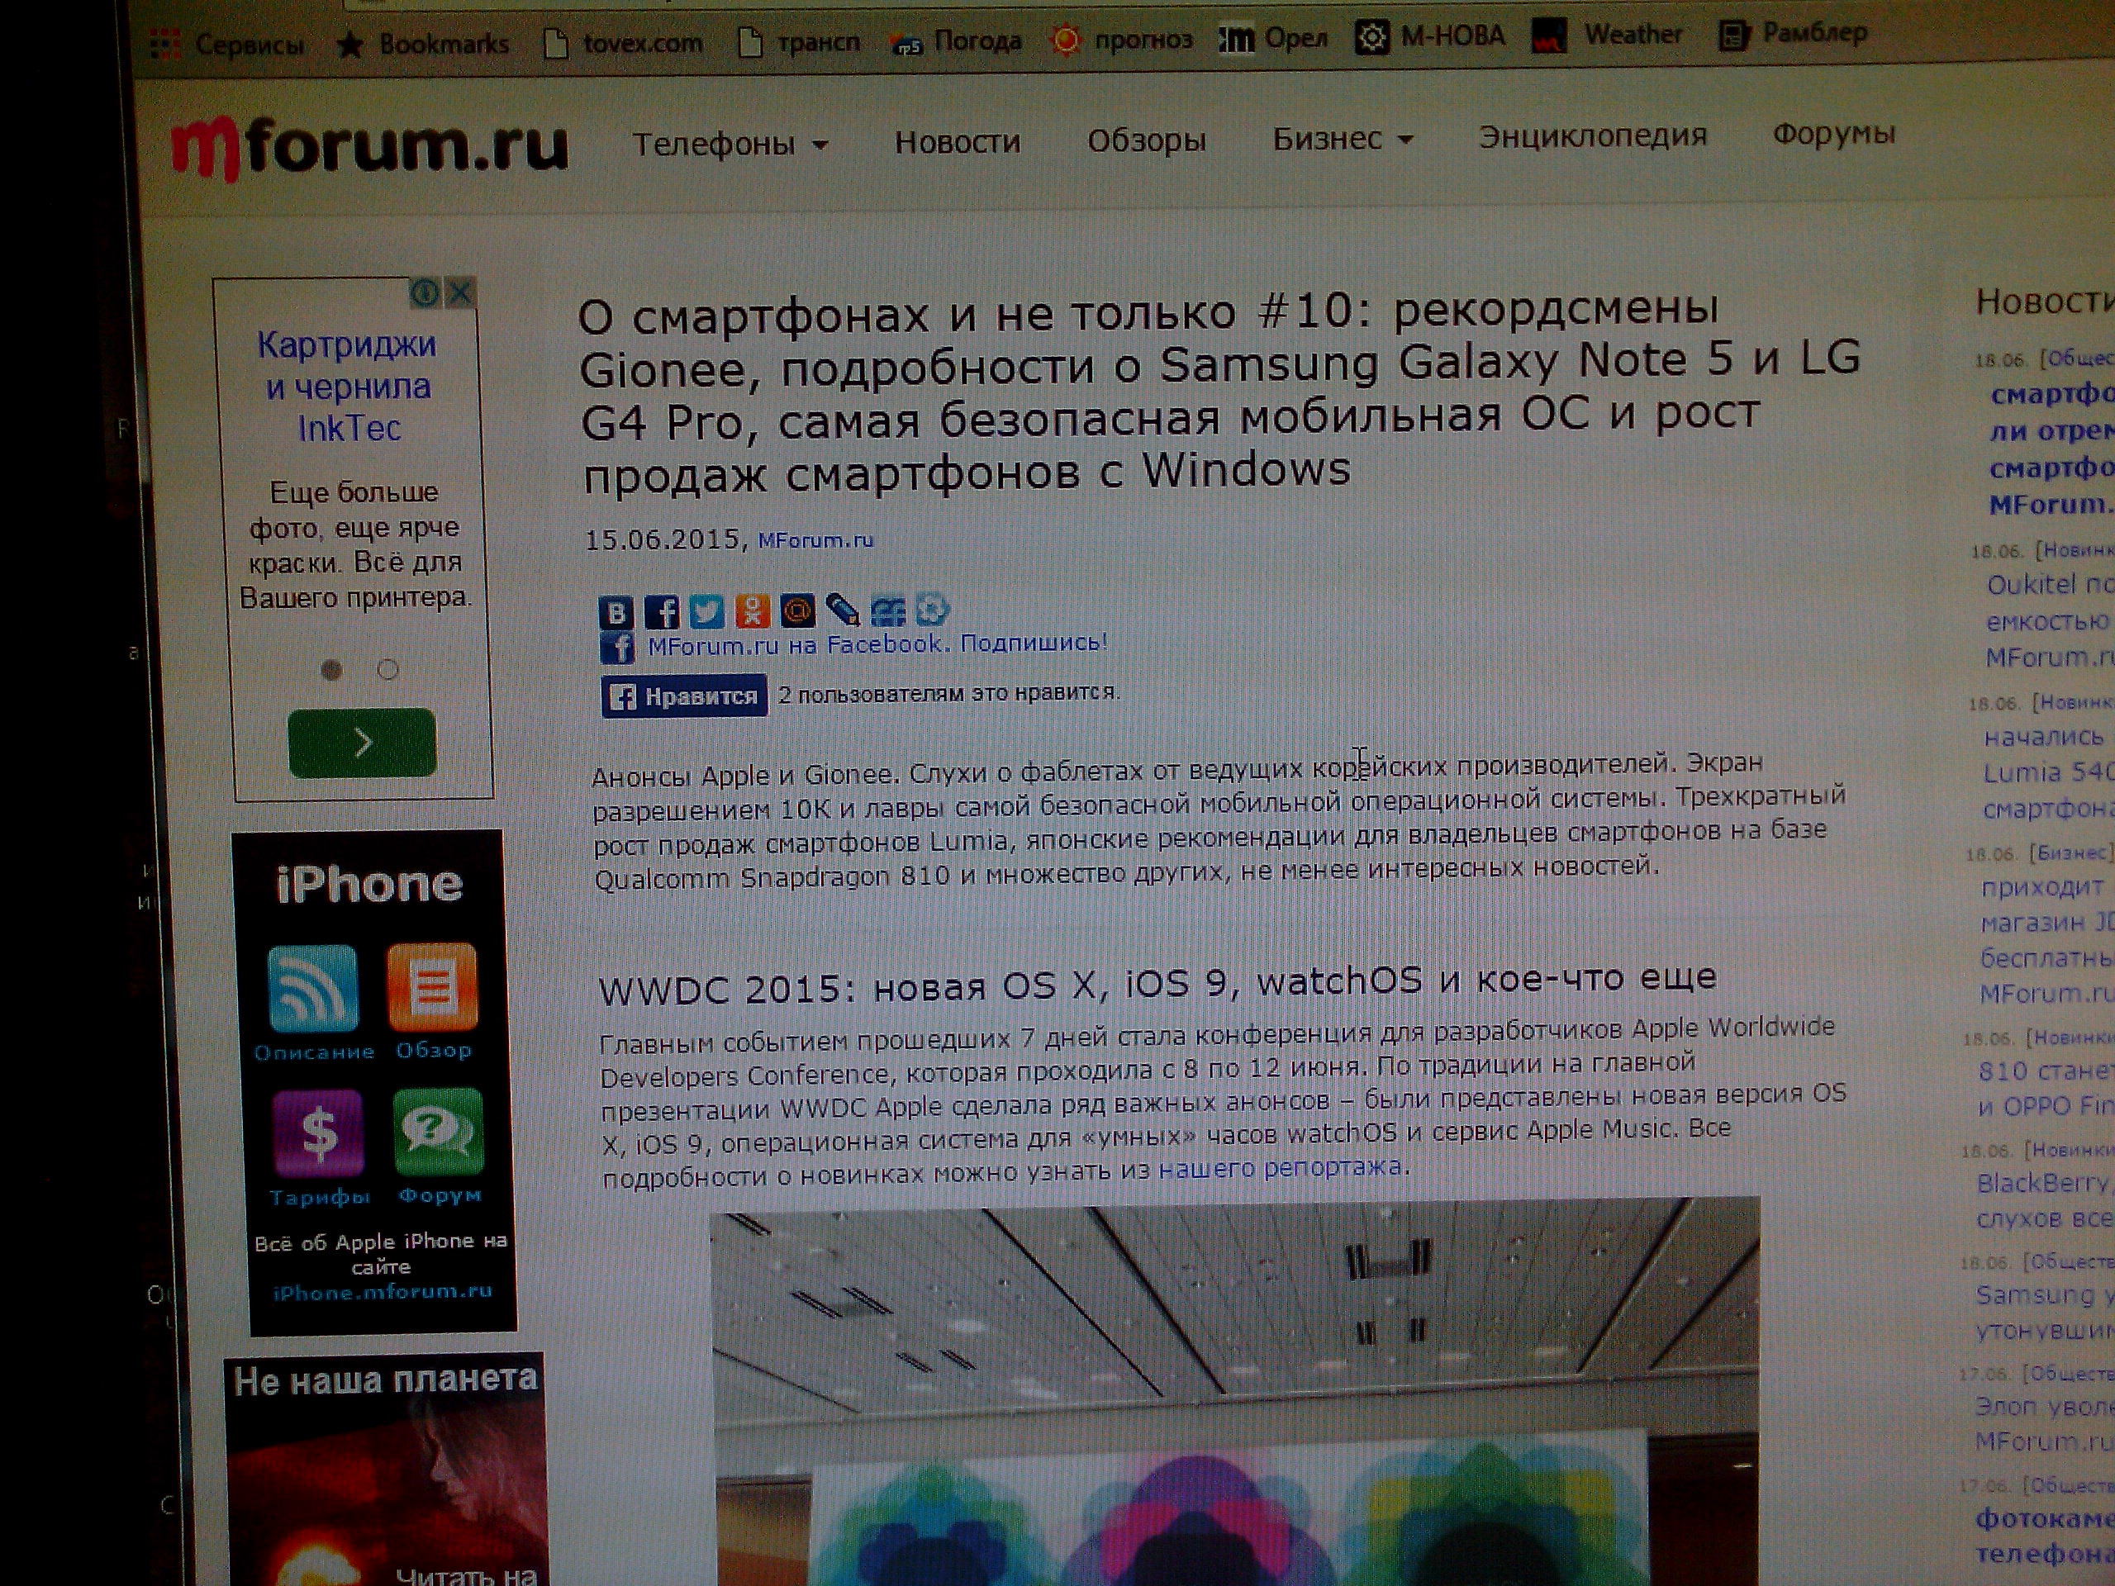The height and width of the screenshot is (1586, 2115).
Task: Open Lumia 540 news item in sidebar
Action: click(2047, 772)
